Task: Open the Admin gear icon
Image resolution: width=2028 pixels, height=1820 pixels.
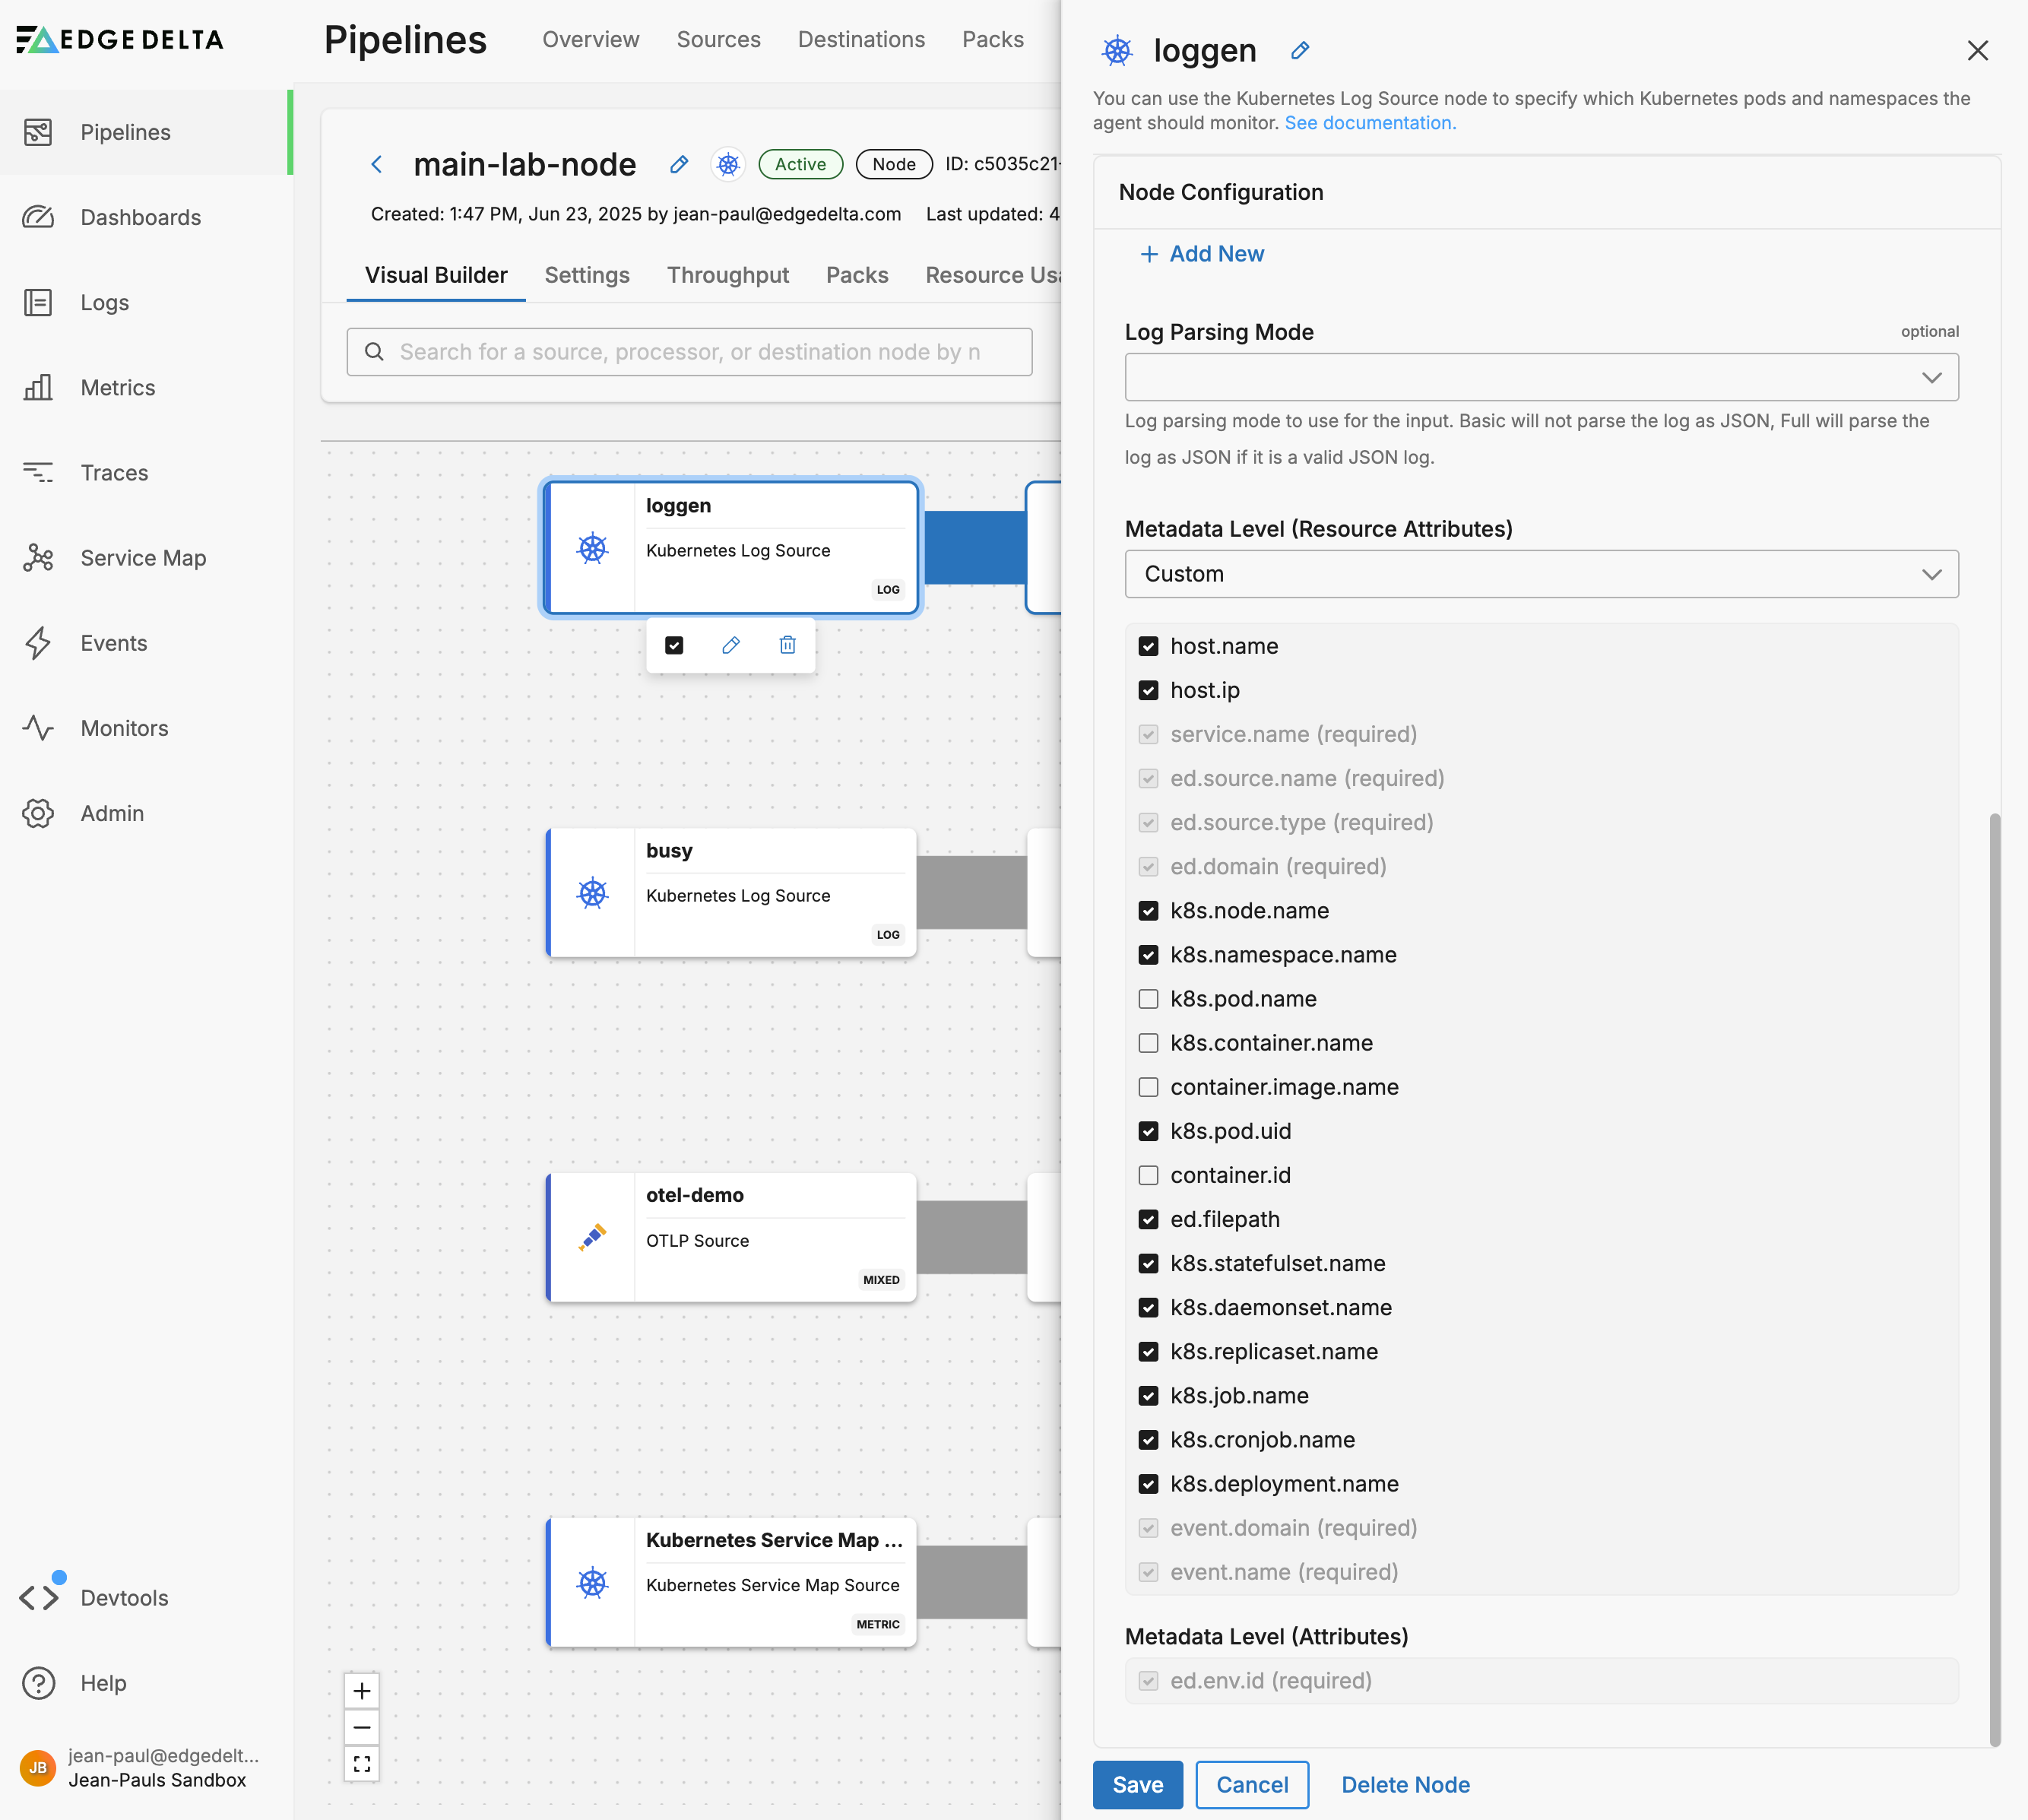Action: point(38,812)
